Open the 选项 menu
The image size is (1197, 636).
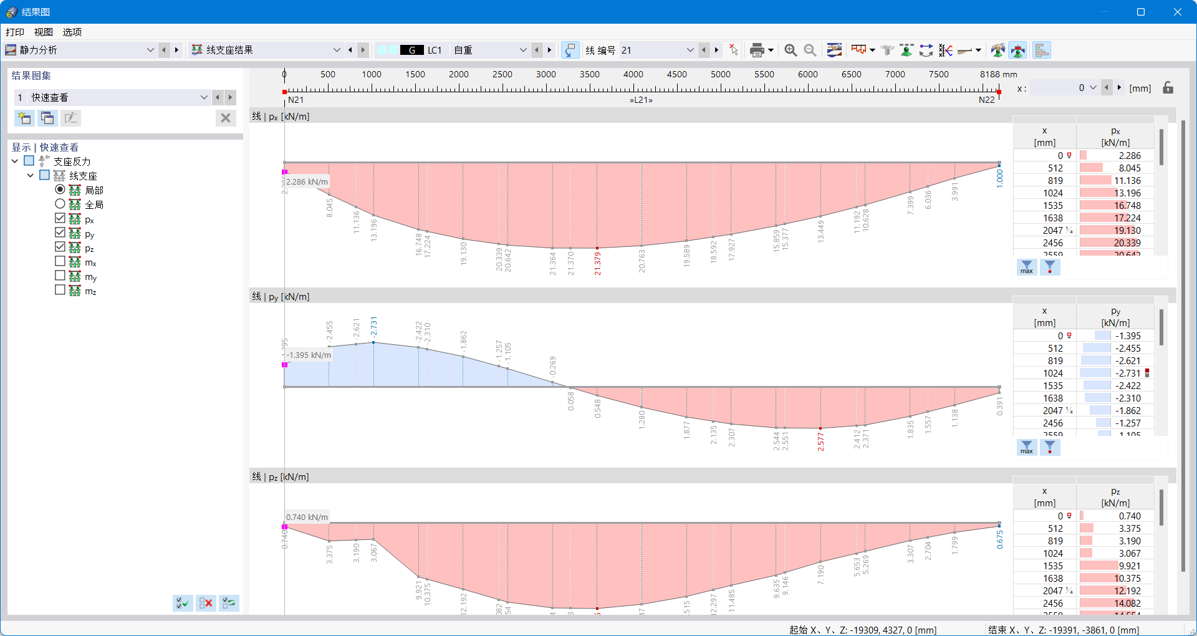[72, 32]
